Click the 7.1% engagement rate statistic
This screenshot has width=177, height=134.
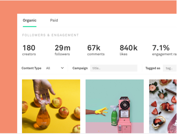[164, 50]
